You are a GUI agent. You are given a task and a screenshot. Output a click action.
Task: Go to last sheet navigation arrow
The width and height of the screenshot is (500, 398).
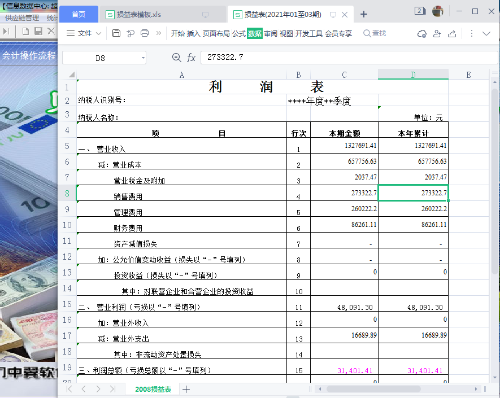(x=112, y=389)
